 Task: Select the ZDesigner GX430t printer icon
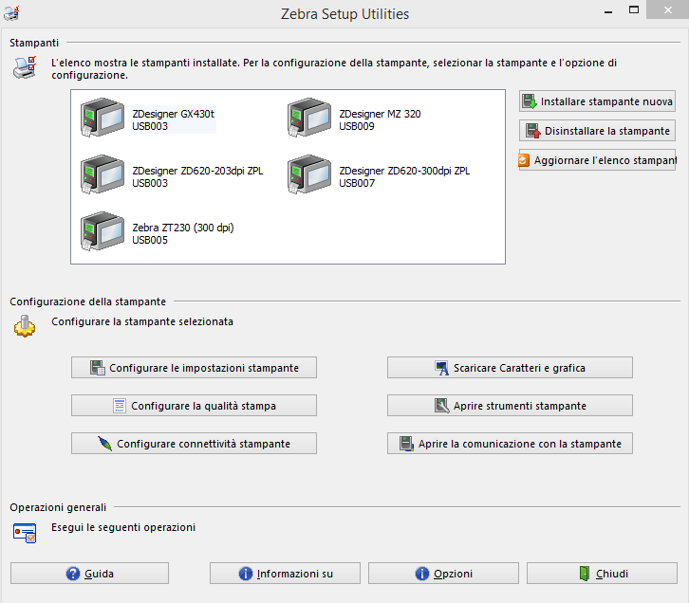(102, 118)
